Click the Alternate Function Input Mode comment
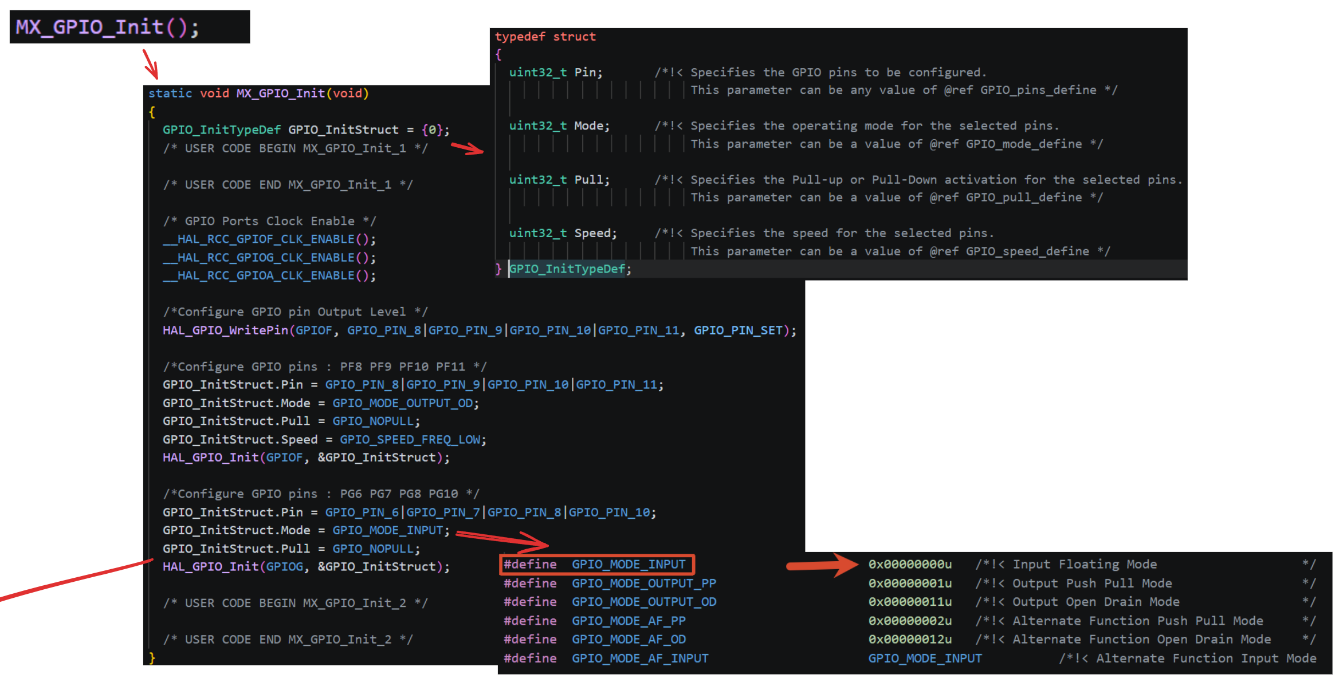 click(1206, 659)
